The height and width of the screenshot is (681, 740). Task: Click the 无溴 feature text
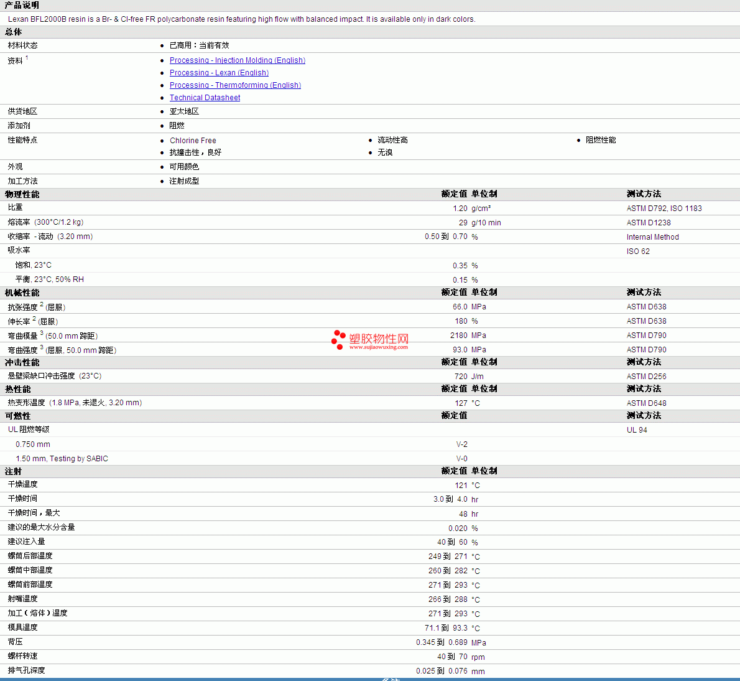tap(385, 153)
